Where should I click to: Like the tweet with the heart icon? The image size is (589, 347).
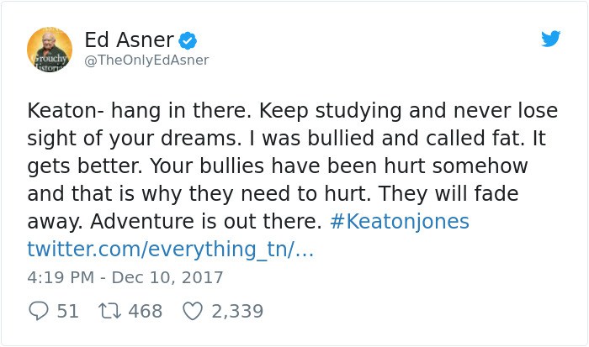[193, 311]
